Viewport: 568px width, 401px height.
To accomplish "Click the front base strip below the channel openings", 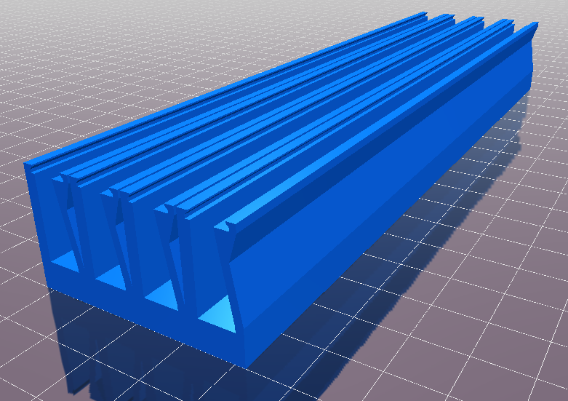I will pos(145,319).
